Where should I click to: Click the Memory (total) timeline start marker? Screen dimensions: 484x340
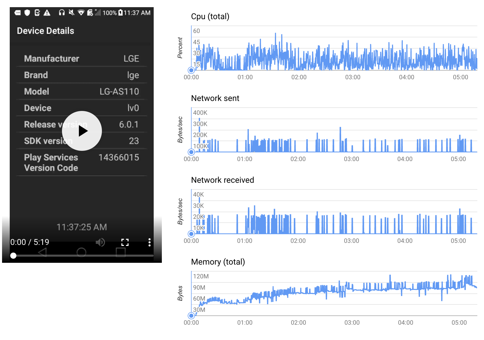click(x=191, y=315)
